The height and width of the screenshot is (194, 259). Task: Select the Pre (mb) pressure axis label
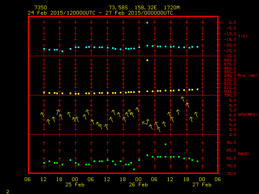tap(248, 76)
